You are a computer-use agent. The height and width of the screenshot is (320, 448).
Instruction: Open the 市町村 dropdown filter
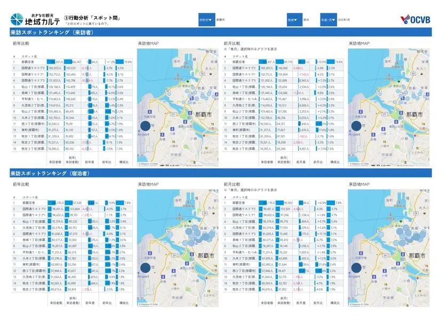point(206,20)
